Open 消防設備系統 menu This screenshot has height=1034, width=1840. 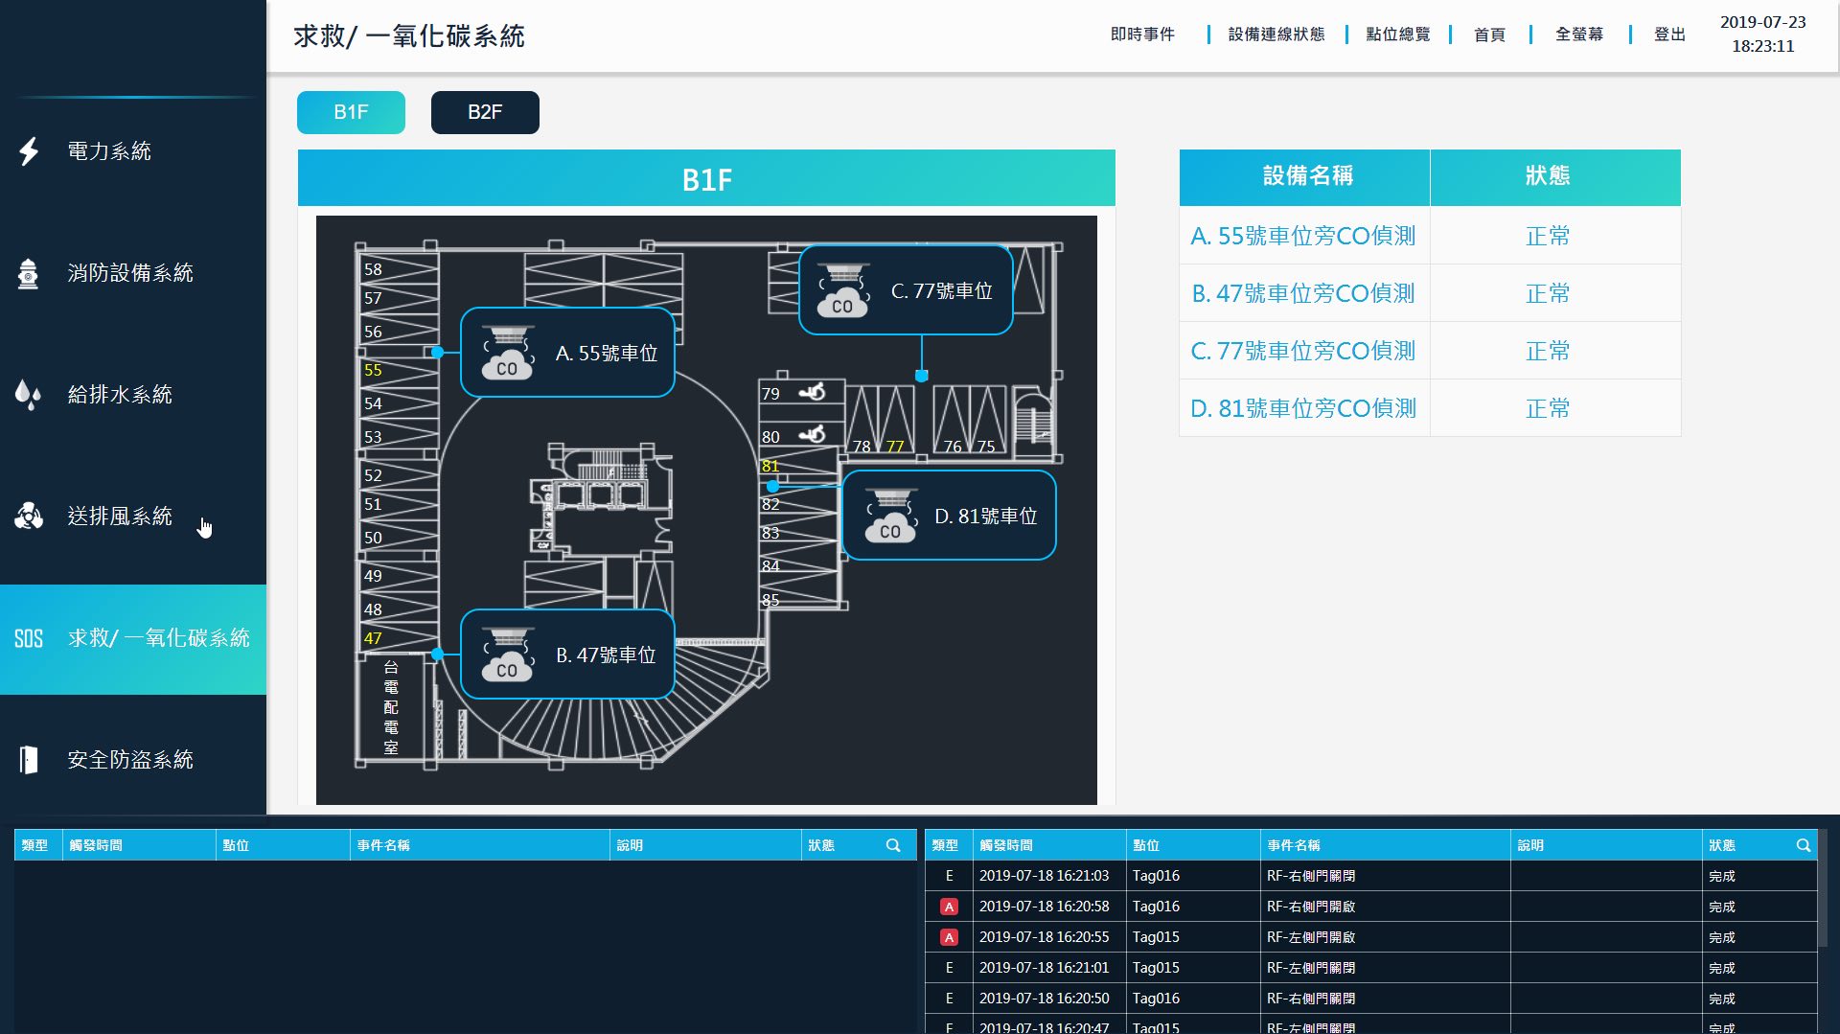(x=133, y=273)
